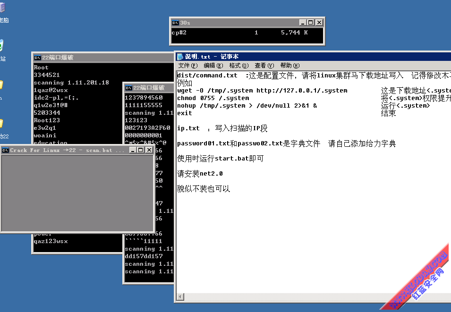This screenshot has height=312, width=451.
Task: Click 'scanning 1.11.201.18' in left console
Action: (71, 83)
